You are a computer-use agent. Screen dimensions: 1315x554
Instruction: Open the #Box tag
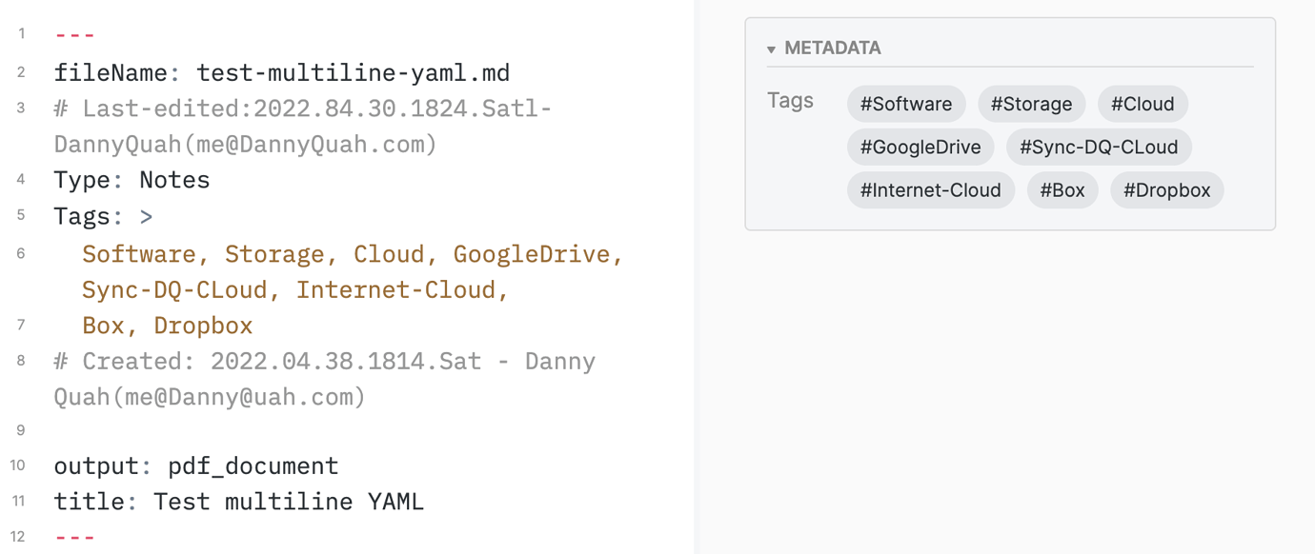pyautogui.click(x=1062, y=189)
